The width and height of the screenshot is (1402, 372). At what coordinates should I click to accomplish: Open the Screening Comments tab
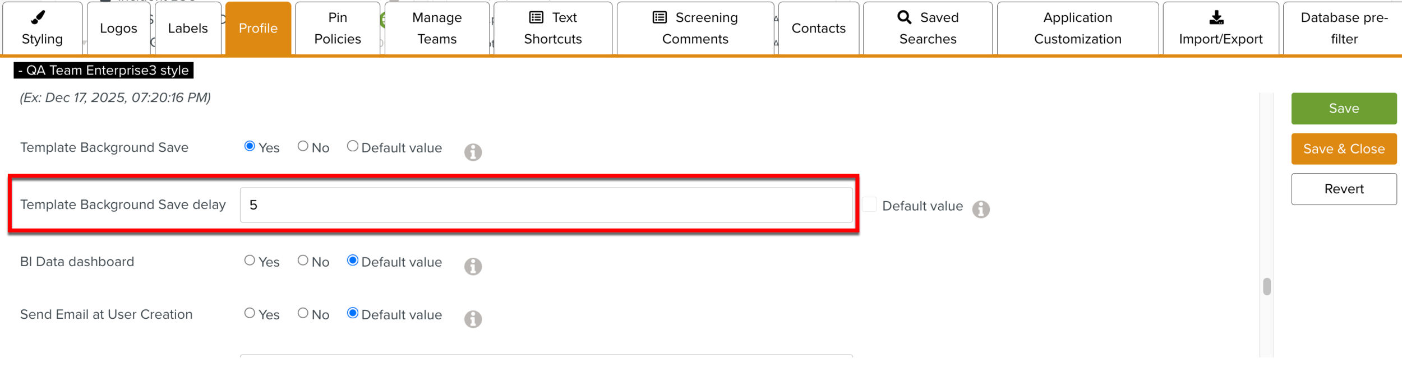tap(695, 28)
